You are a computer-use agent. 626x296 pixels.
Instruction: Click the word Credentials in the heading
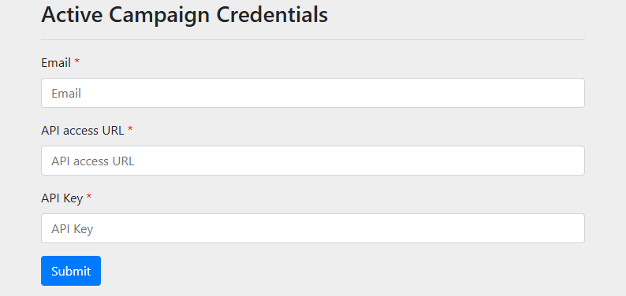[272, 15]
